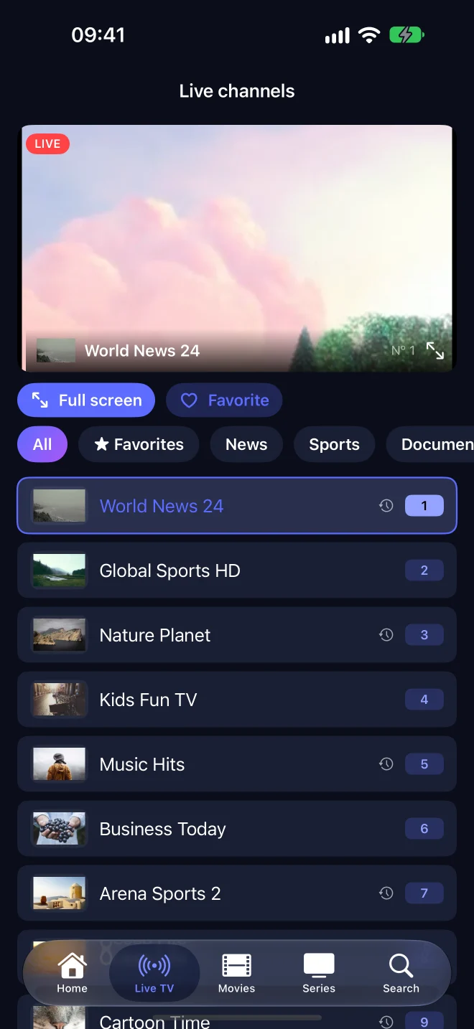Tap the cellular signal bars
This screenshot has height=1029, width=474.
[x=338, y=35]
